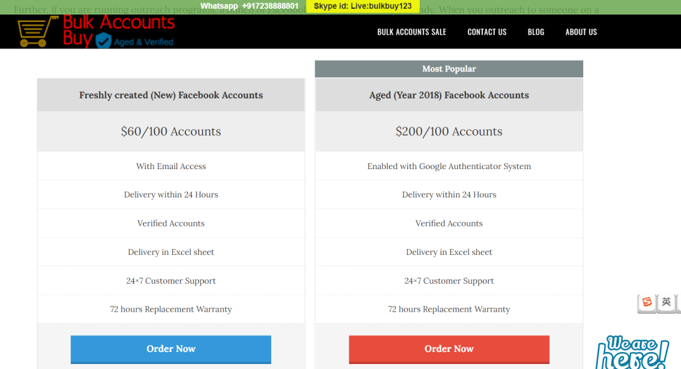
Task: Click the Skype id Live:bulkbuy123 label
Action: click(x=363, y=6)
